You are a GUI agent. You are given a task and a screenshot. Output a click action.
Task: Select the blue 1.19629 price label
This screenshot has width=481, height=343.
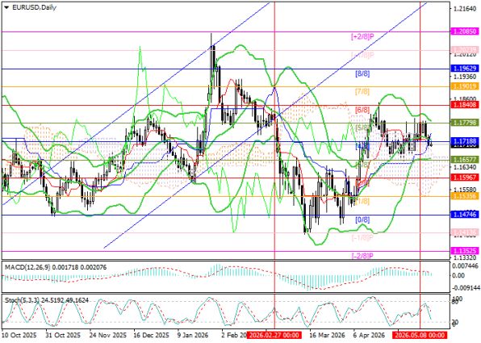466,69
